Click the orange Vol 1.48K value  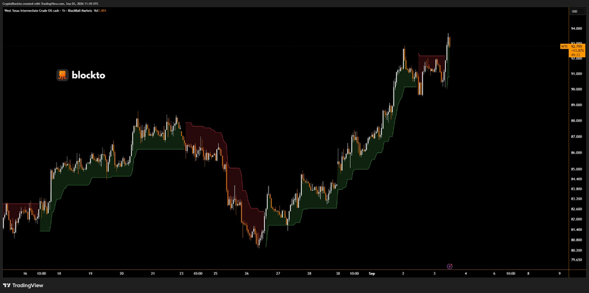[x=102, y=10]
